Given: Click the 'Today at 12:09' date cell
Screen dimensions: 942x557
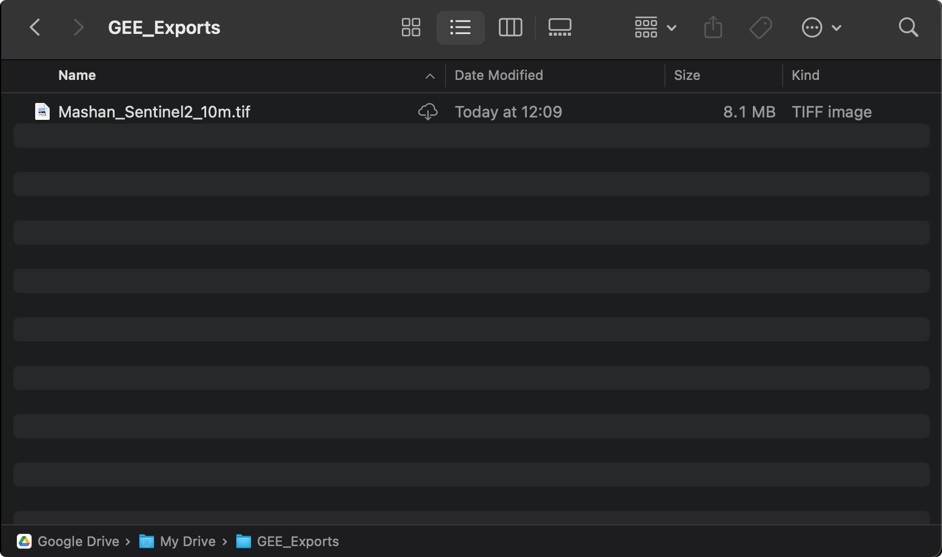Looking at the screenshot, I should [x=509, y=112].
